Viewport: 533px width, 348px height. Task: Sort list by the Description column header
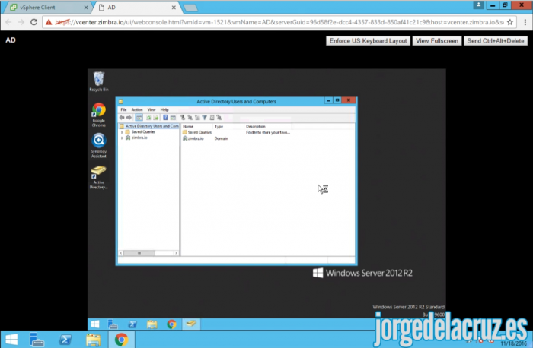[268, 126]
